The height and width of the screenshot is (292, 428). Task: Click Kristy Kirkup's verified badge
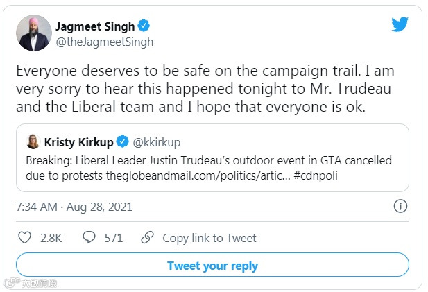point(123,142)
